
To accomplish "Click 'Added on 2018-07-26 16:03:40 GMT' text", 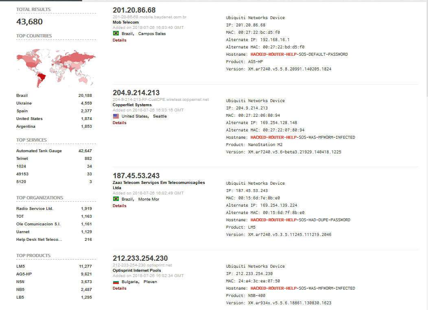I will [x=148, y=28].
